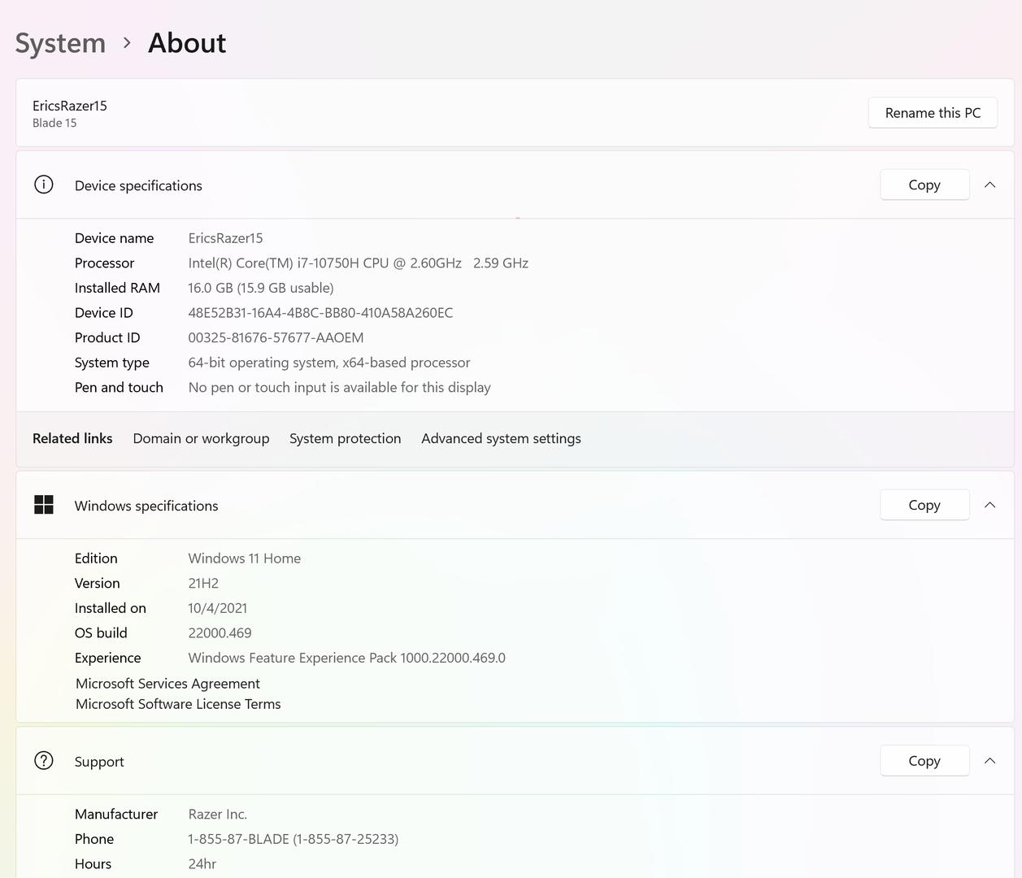Viewport: 1022px width, 878px height.
Task: Collapse the Windows specifications section
Action: coord(989,505)
